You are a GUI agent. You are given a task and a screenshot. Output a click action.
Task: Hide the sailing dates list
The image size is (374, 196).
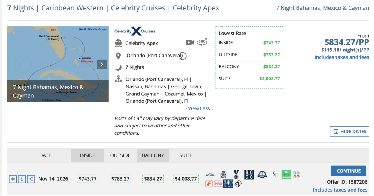pos(349,132)
